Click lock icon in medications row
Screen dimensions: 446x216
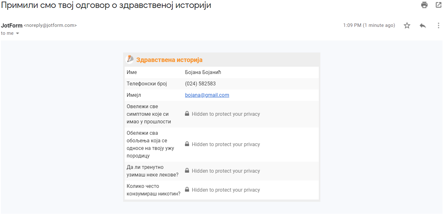click(187, 170)
